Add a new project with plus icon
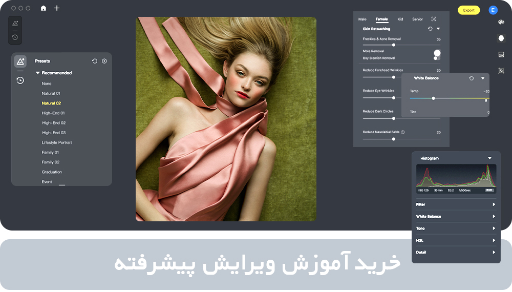Viewport: 512px width, 292px height. 57,8
